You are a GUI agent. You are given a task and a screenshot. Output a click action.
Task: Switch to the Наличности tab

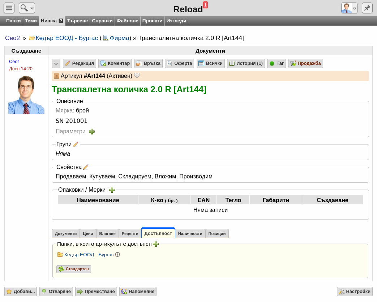click(x=190, y=234)
